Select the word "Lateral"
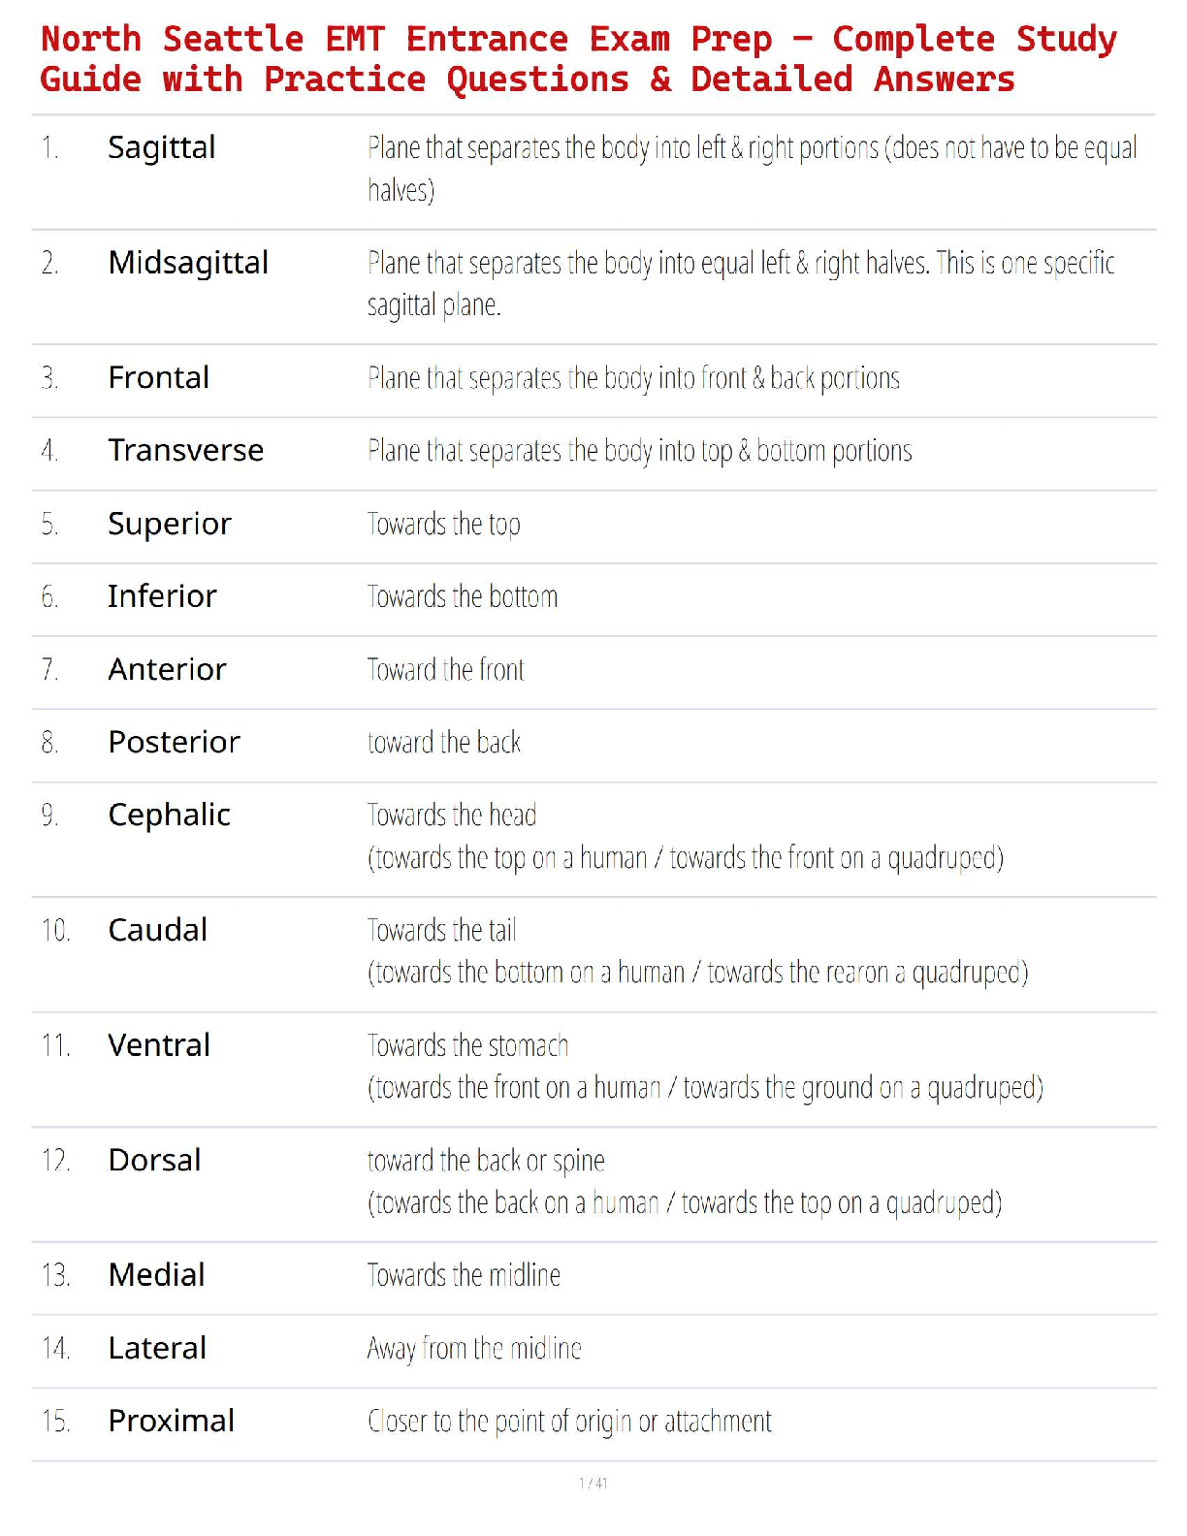This screenshot has width=1187, height=1536. (x=157, y=1348)
